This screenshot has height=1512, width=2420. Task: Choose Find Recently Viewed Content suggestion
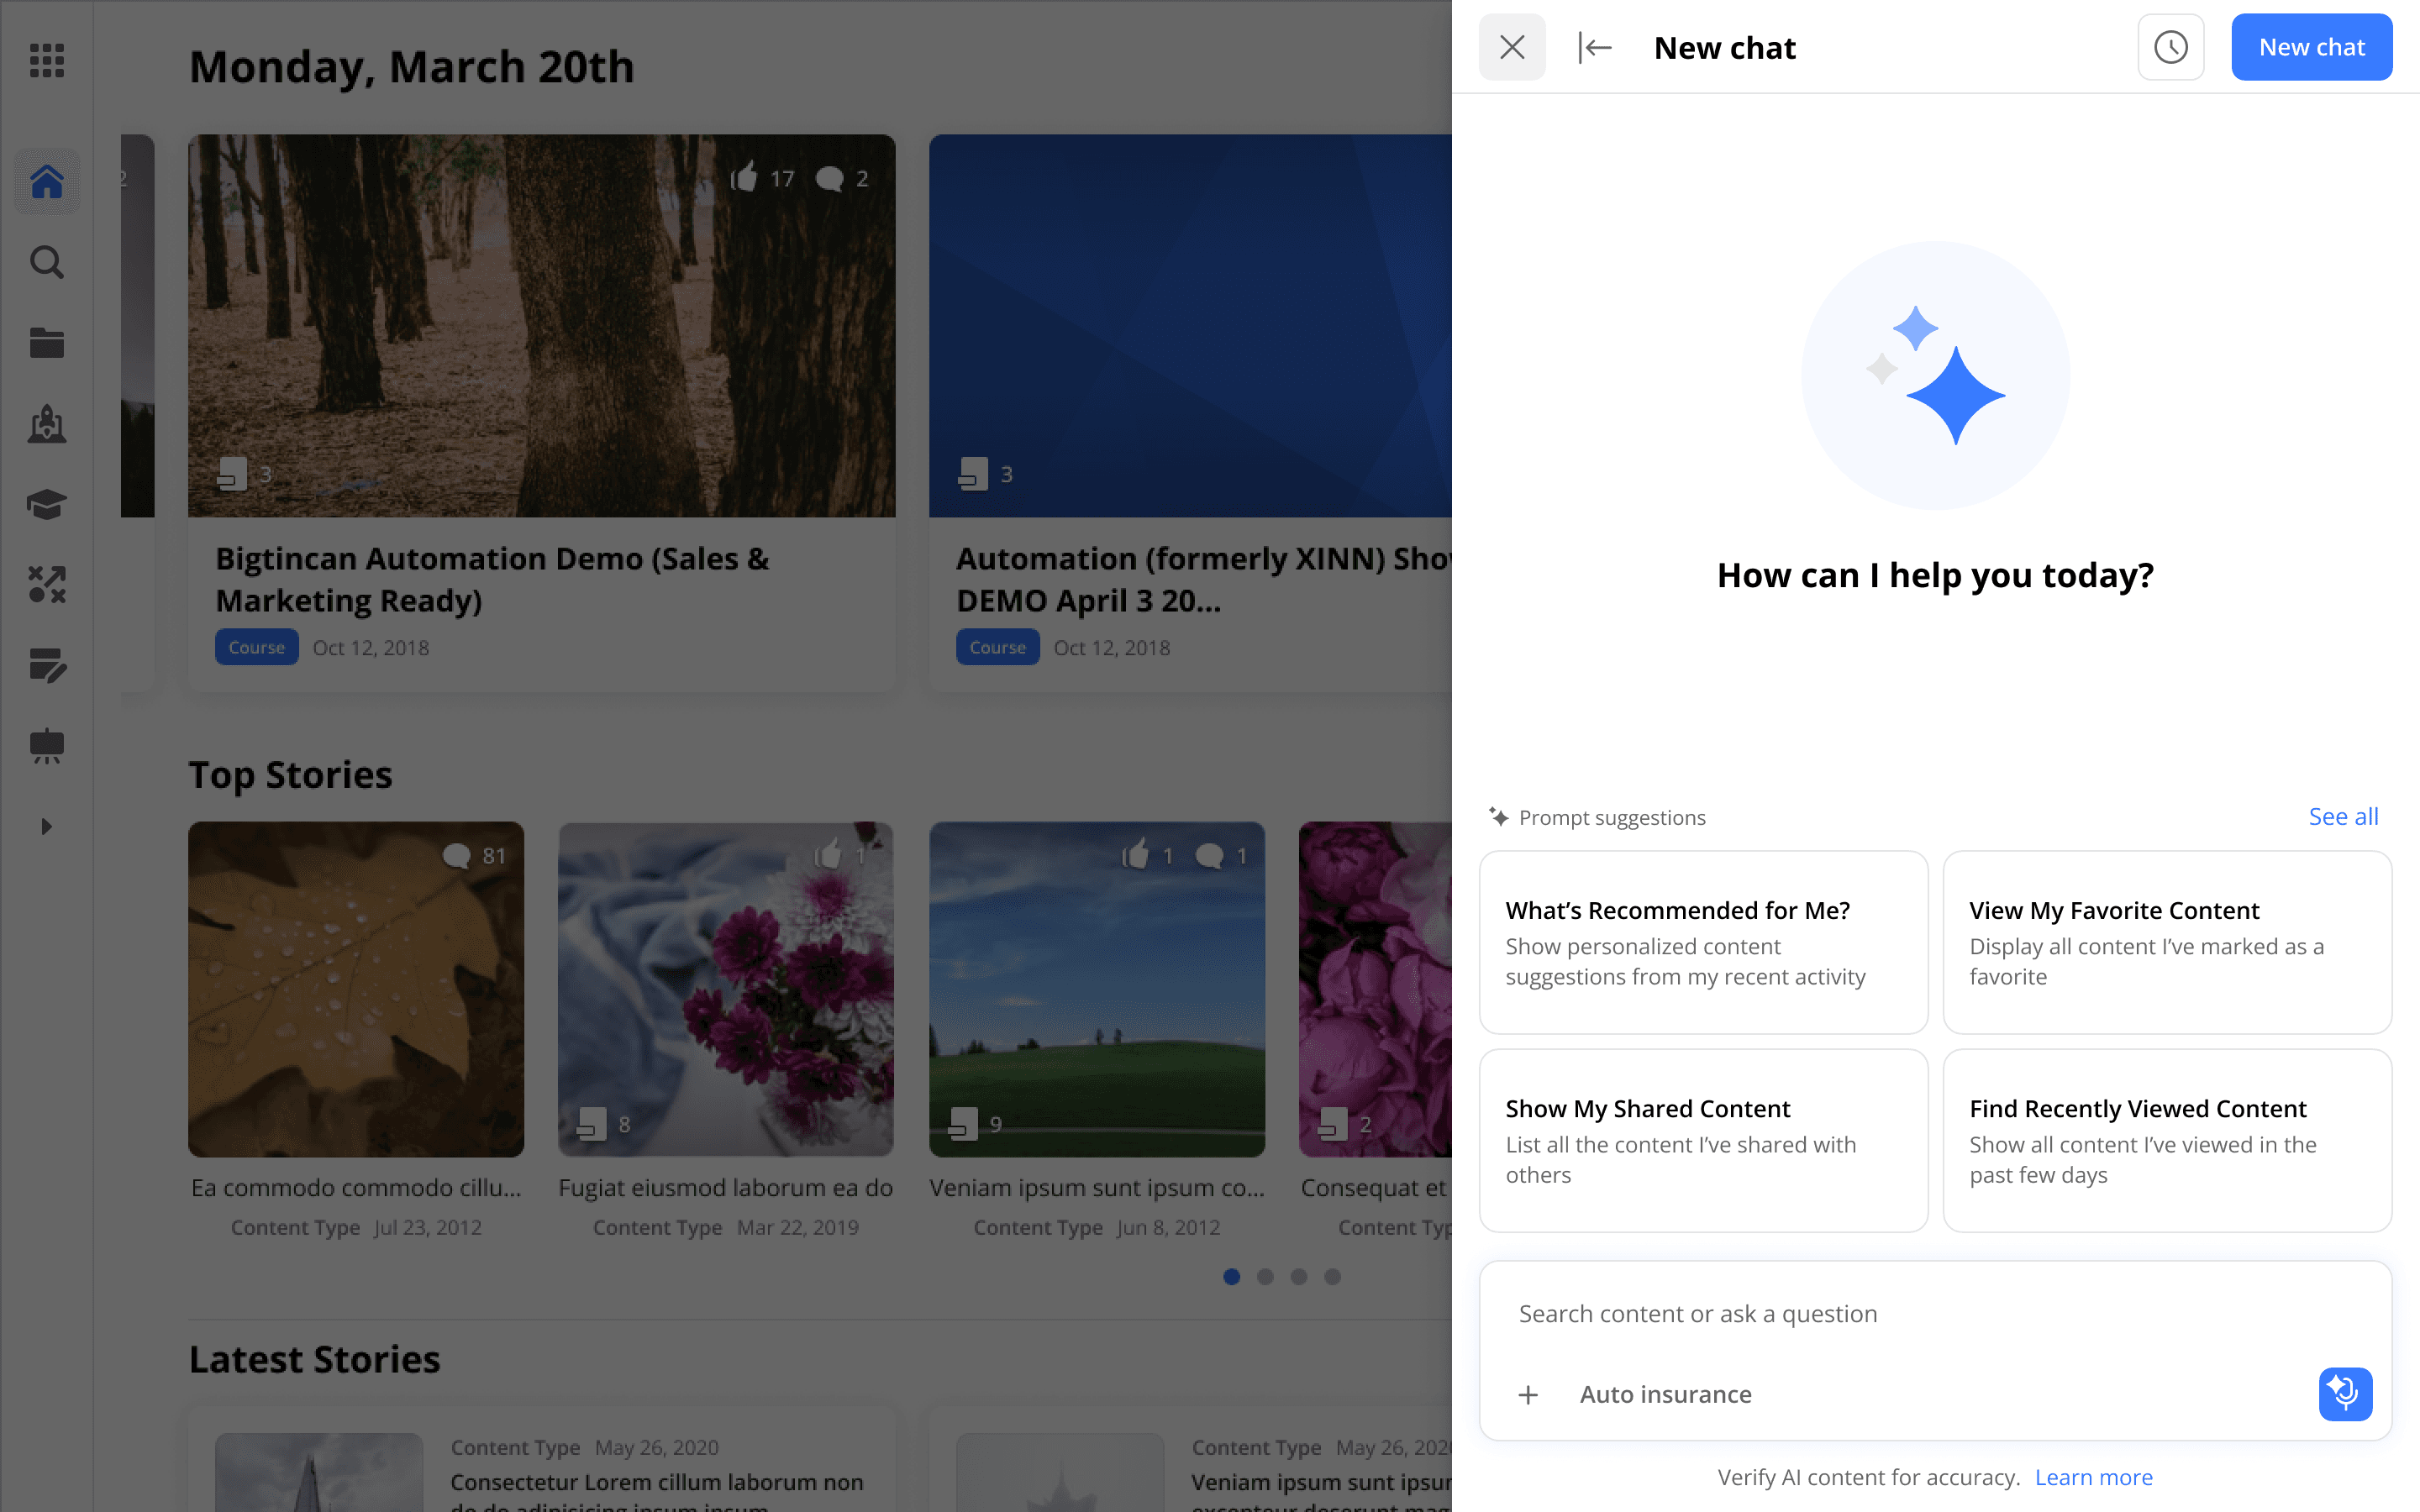pyautogui.click(x=2166, y=1140)
